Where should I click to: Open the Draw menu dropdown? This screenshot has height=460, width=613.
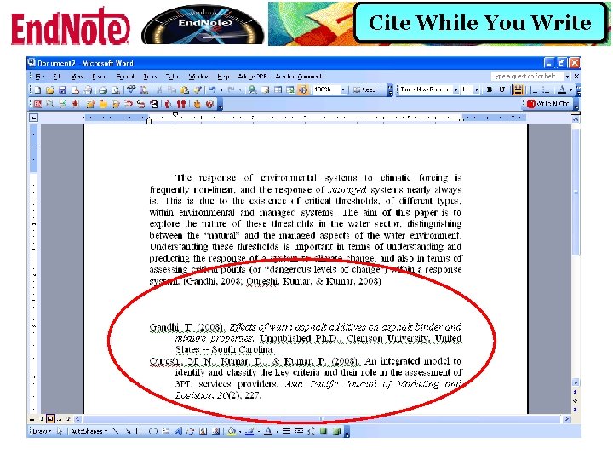click(x=43, y=431)
